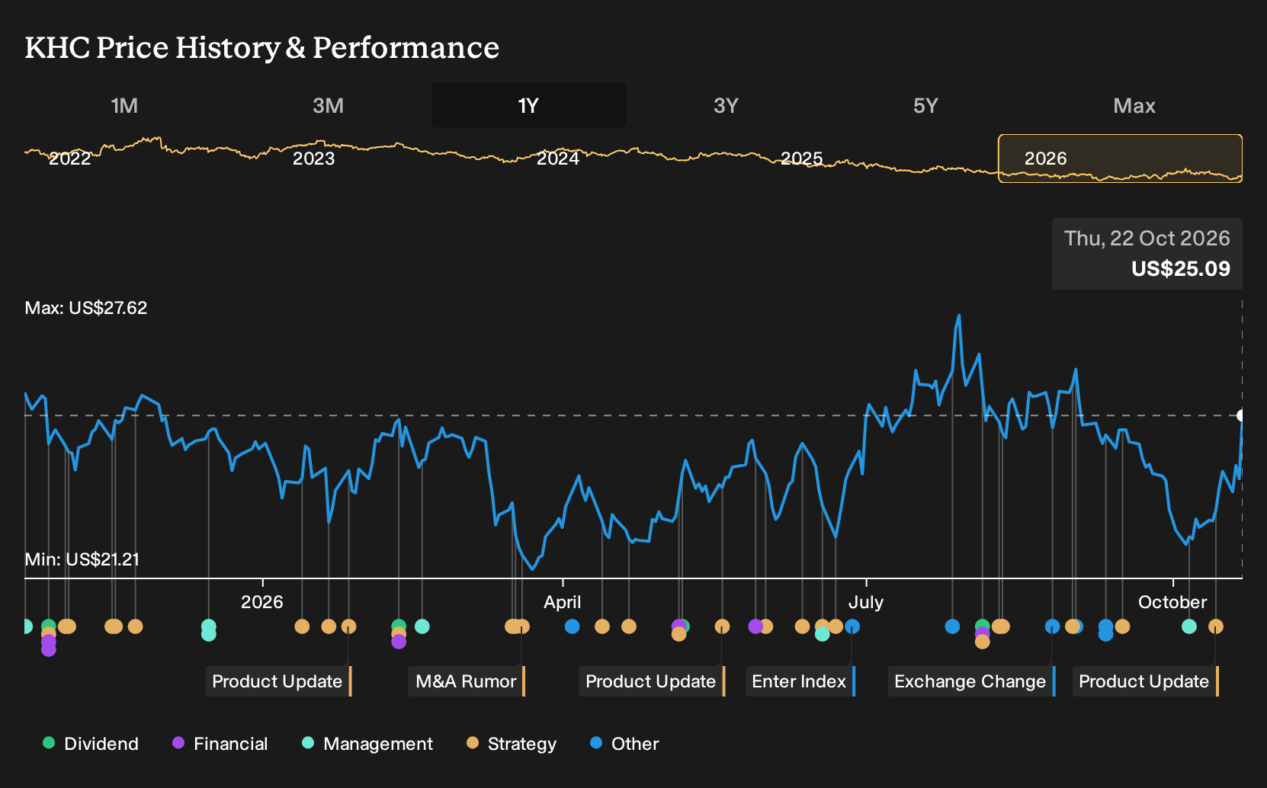This screenshot has width=1267, height=788.
Task: Toggle the Dividend legend filter
Action: pyautogui.click(x=91, y=744)
